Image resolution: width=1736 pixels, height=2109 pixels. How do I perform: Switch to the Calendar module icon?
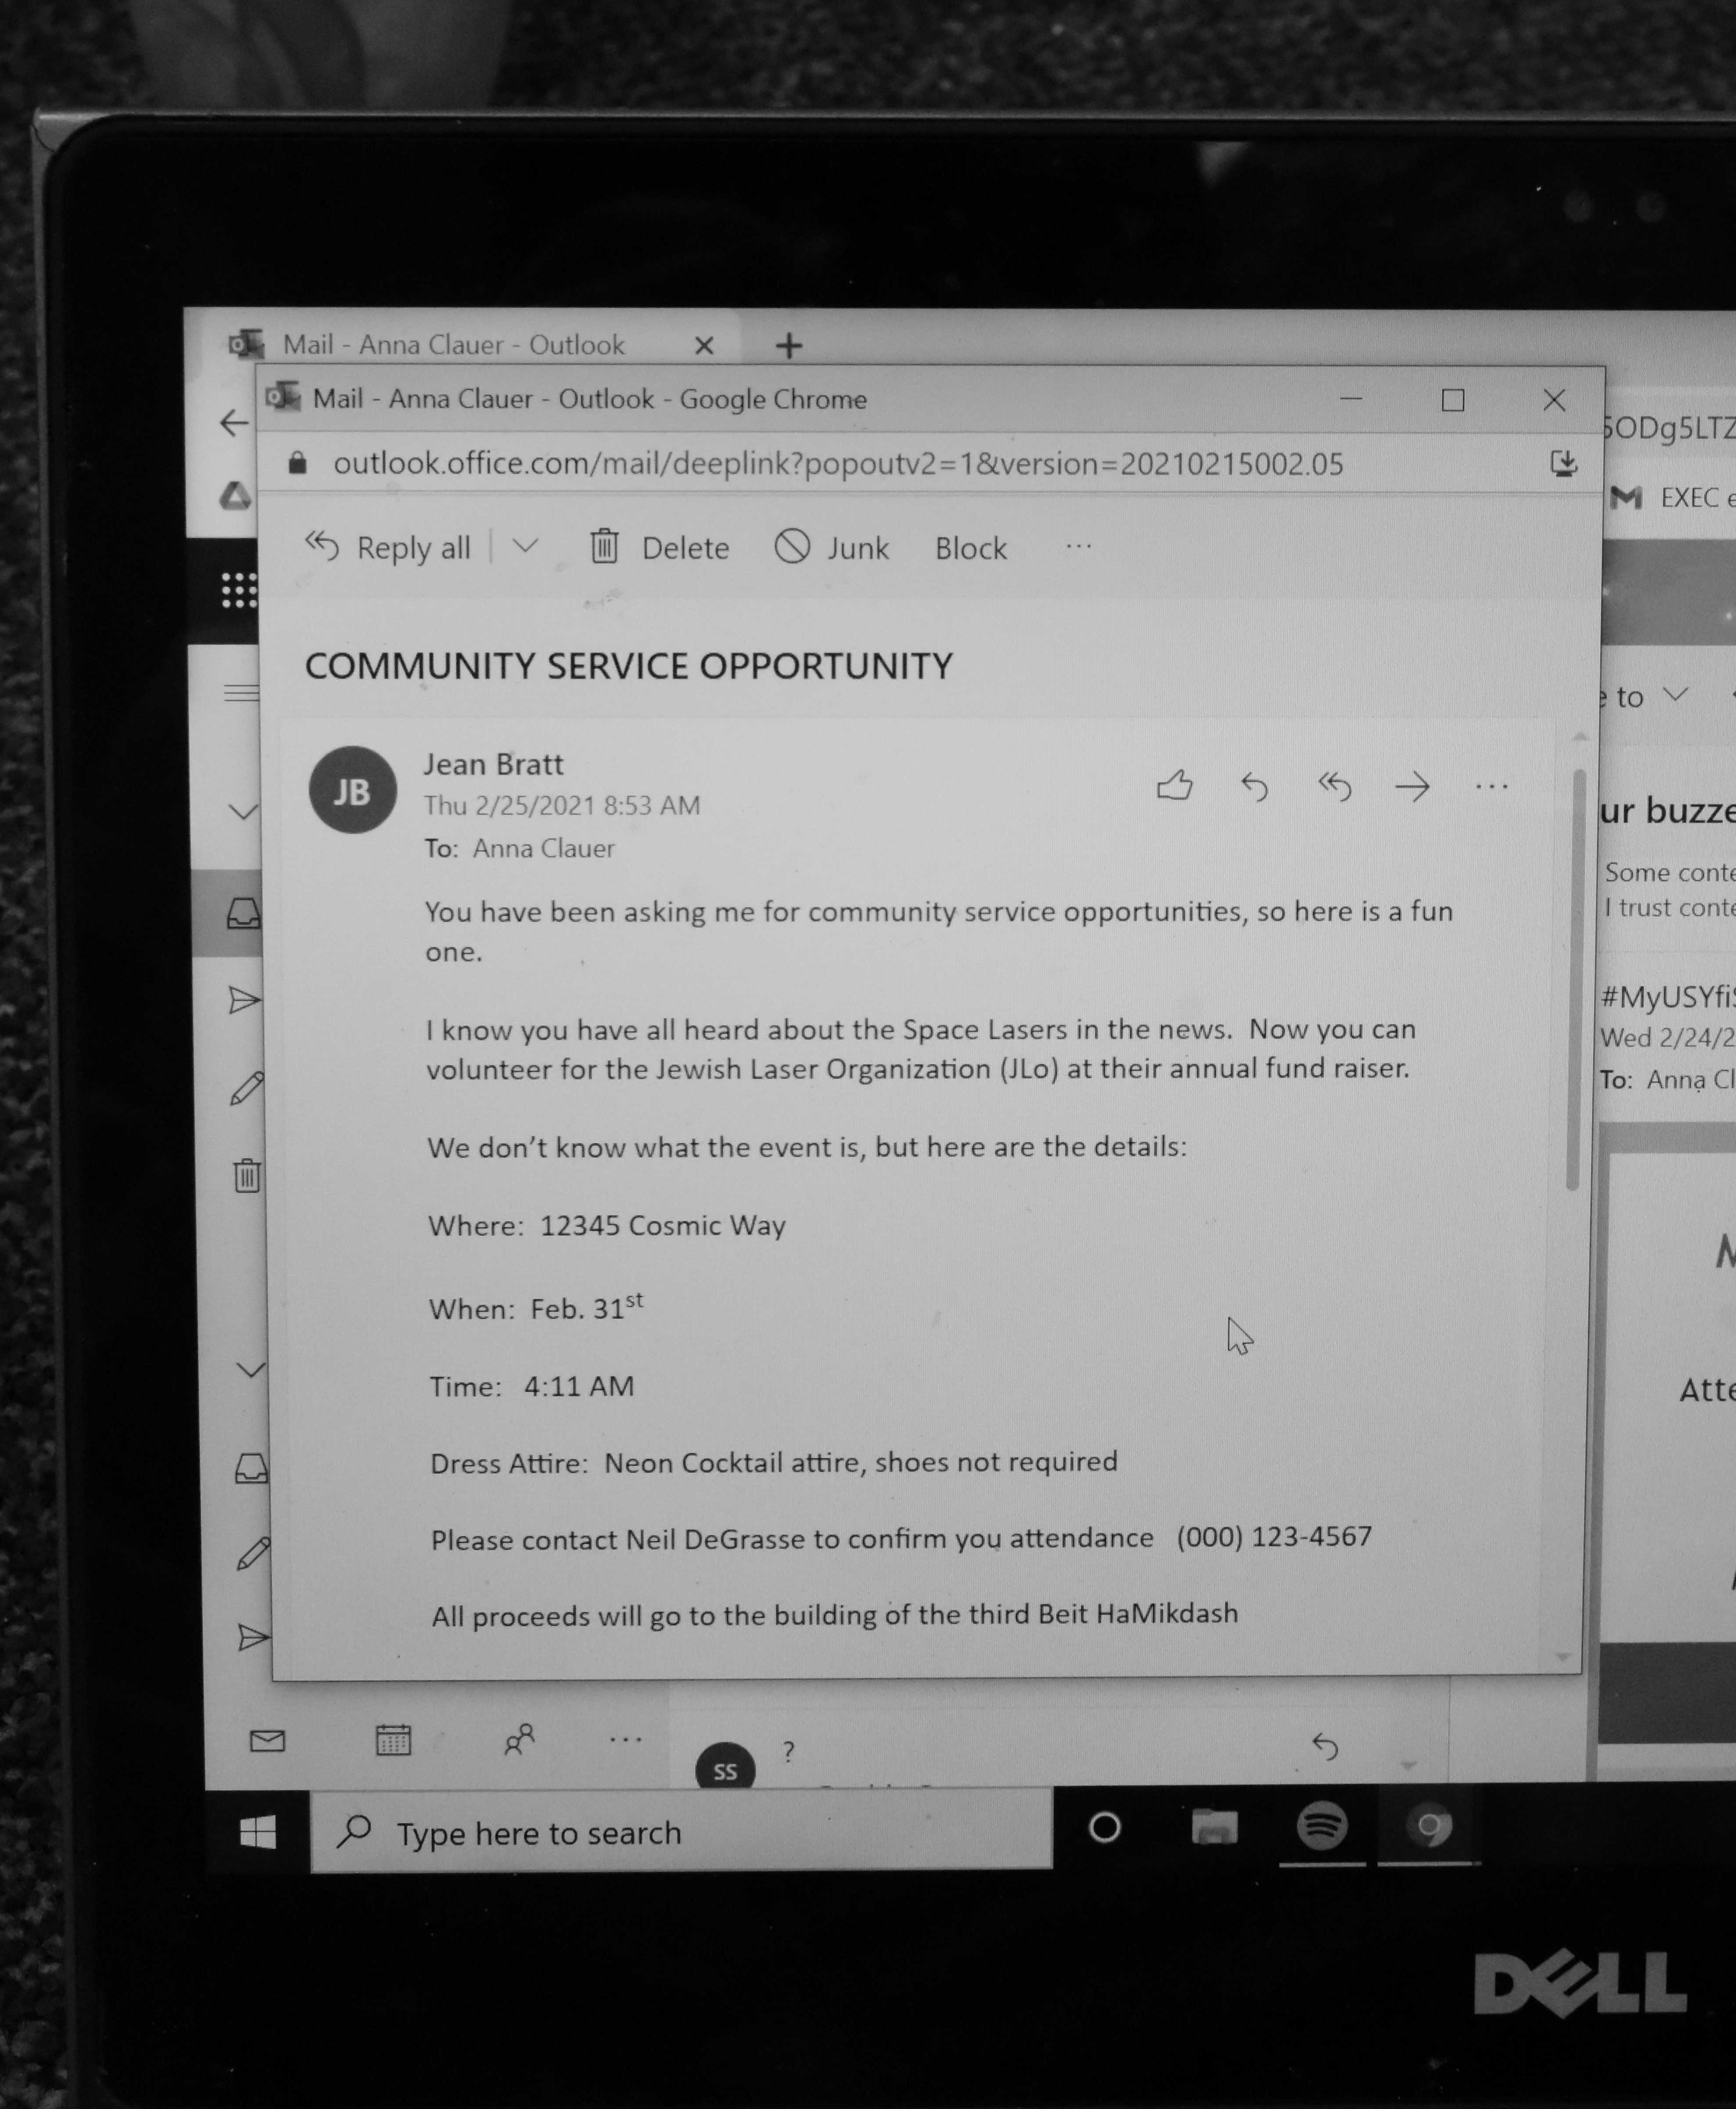393,1740
